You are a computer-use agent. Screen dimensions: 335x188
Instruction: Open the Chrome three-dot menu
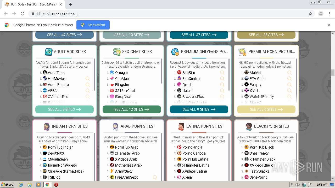point(329,14)
